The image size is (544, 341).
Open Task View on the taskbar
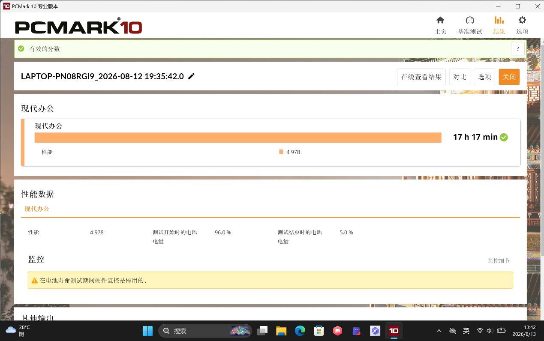pos(262,331)
